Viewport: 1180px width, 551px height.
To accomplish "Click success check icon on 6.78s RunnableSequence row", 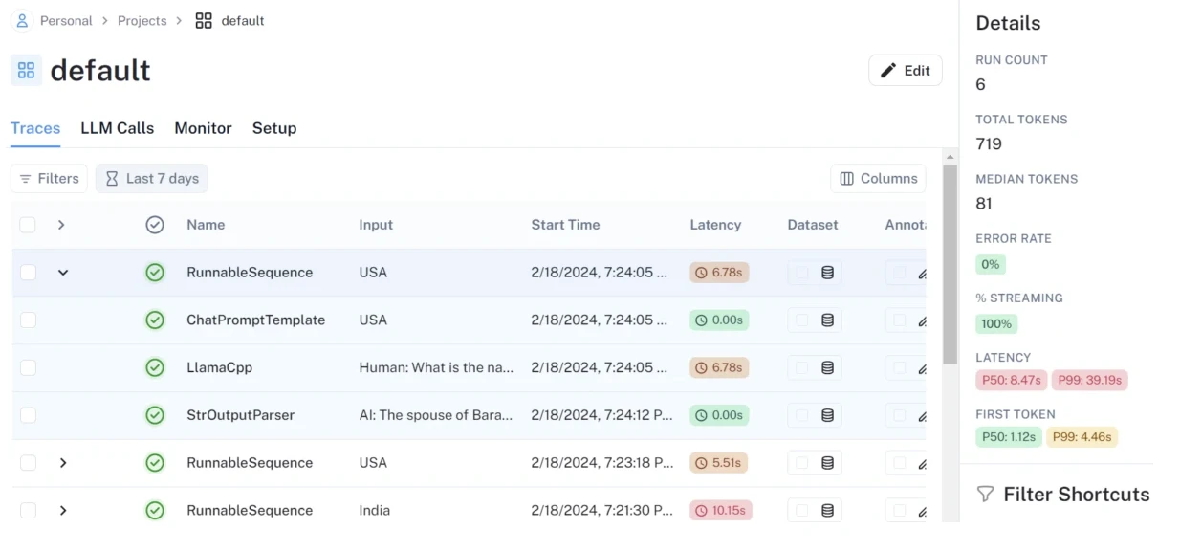I will pyautogui.click(x=155, y=273).
